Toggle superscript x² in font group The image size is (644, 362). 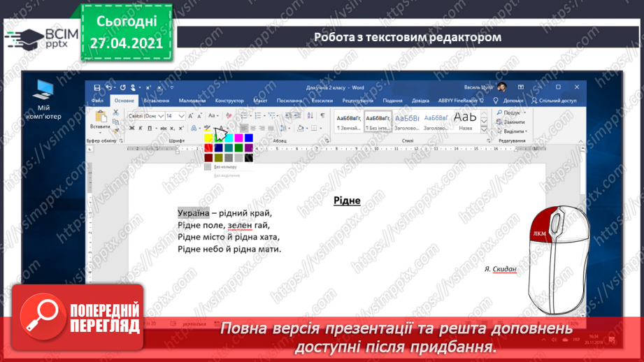(181, 129)
